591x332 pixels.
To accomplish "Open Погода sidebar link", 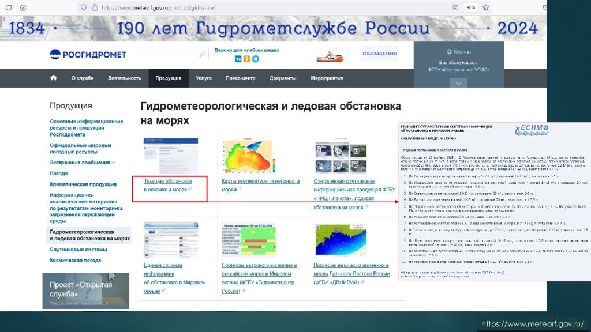I will [59, 173].
